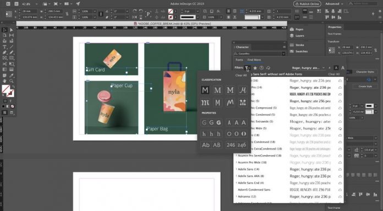Select the Direct Selection tool
The height and width of the screenshot is (211, 383).
click(11, 30)
